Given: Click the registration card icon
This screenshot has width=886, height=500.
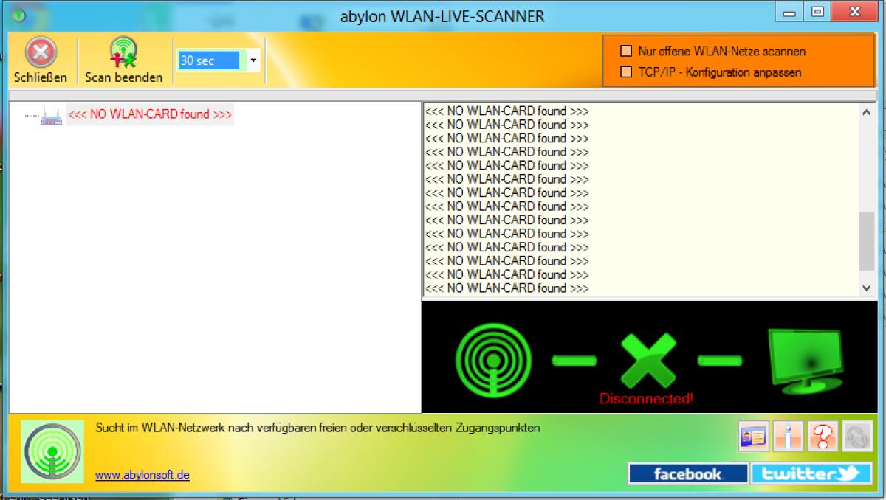Looking at the screenshot, I should coord(755,435).
